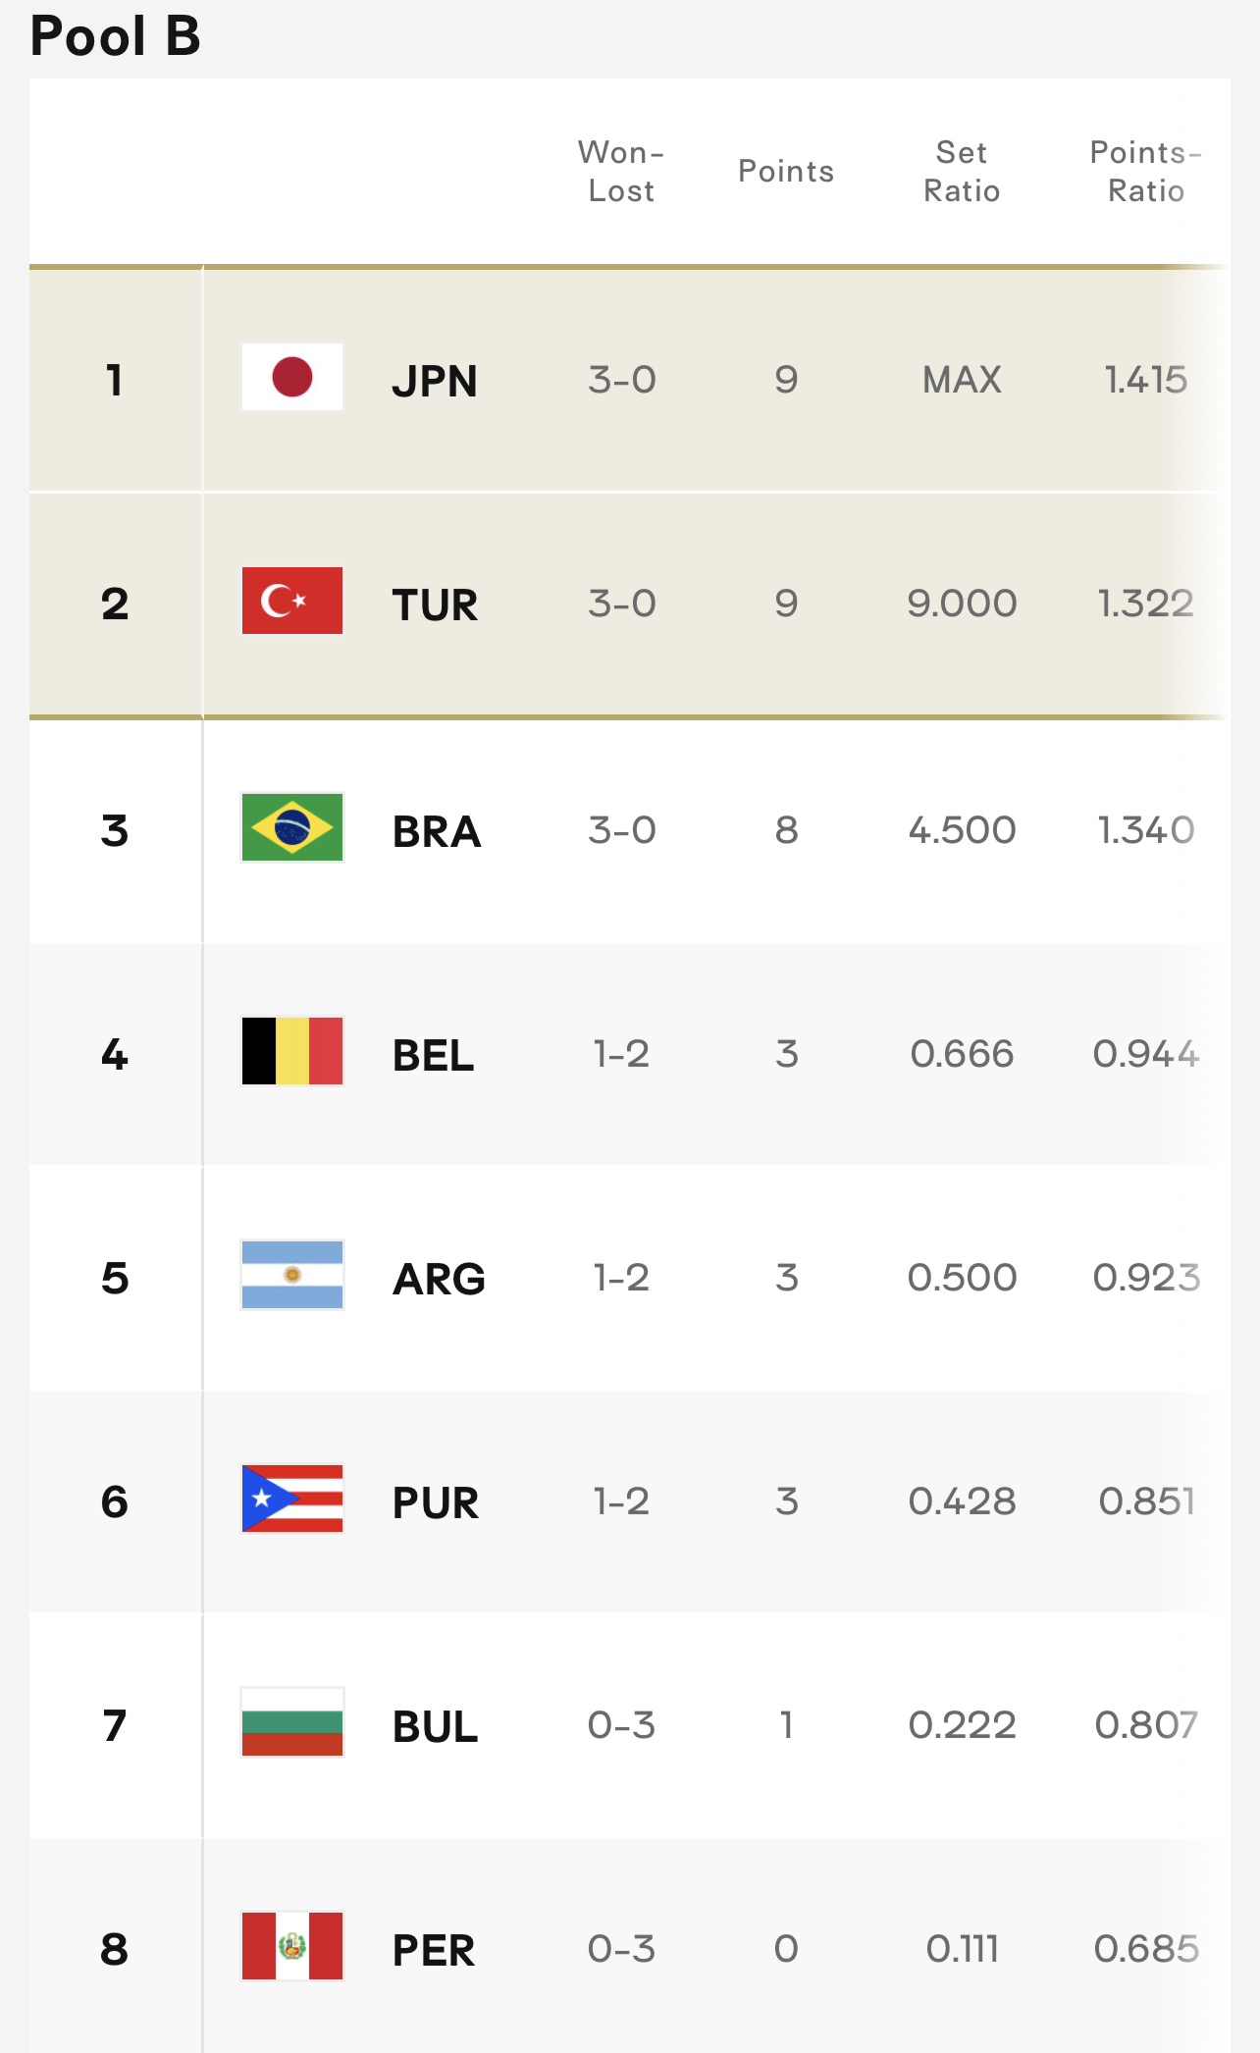Open the TUR team name link
This screenshot has width=1260, height=2053.
[435, 605]
